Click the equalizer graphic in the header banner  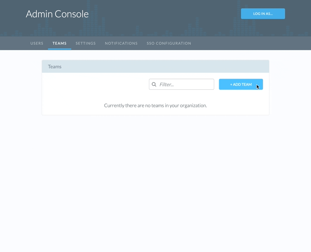[194, 27]
